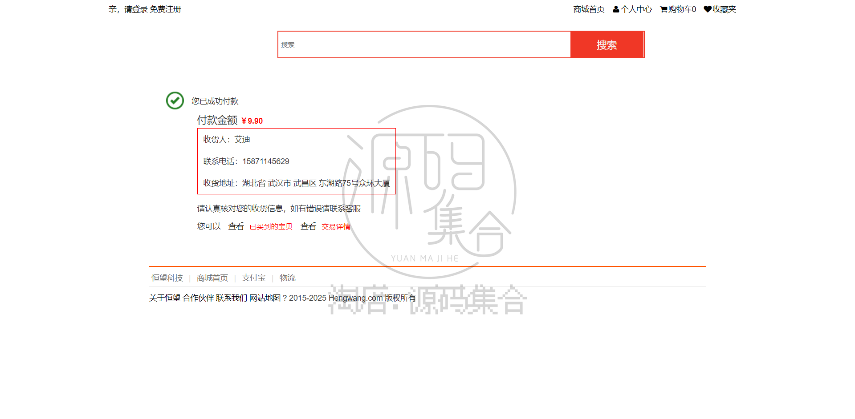The height and width of the screenshot is (419, 855).
Task: Click 免费注册 to register
Action: [165, 9]
